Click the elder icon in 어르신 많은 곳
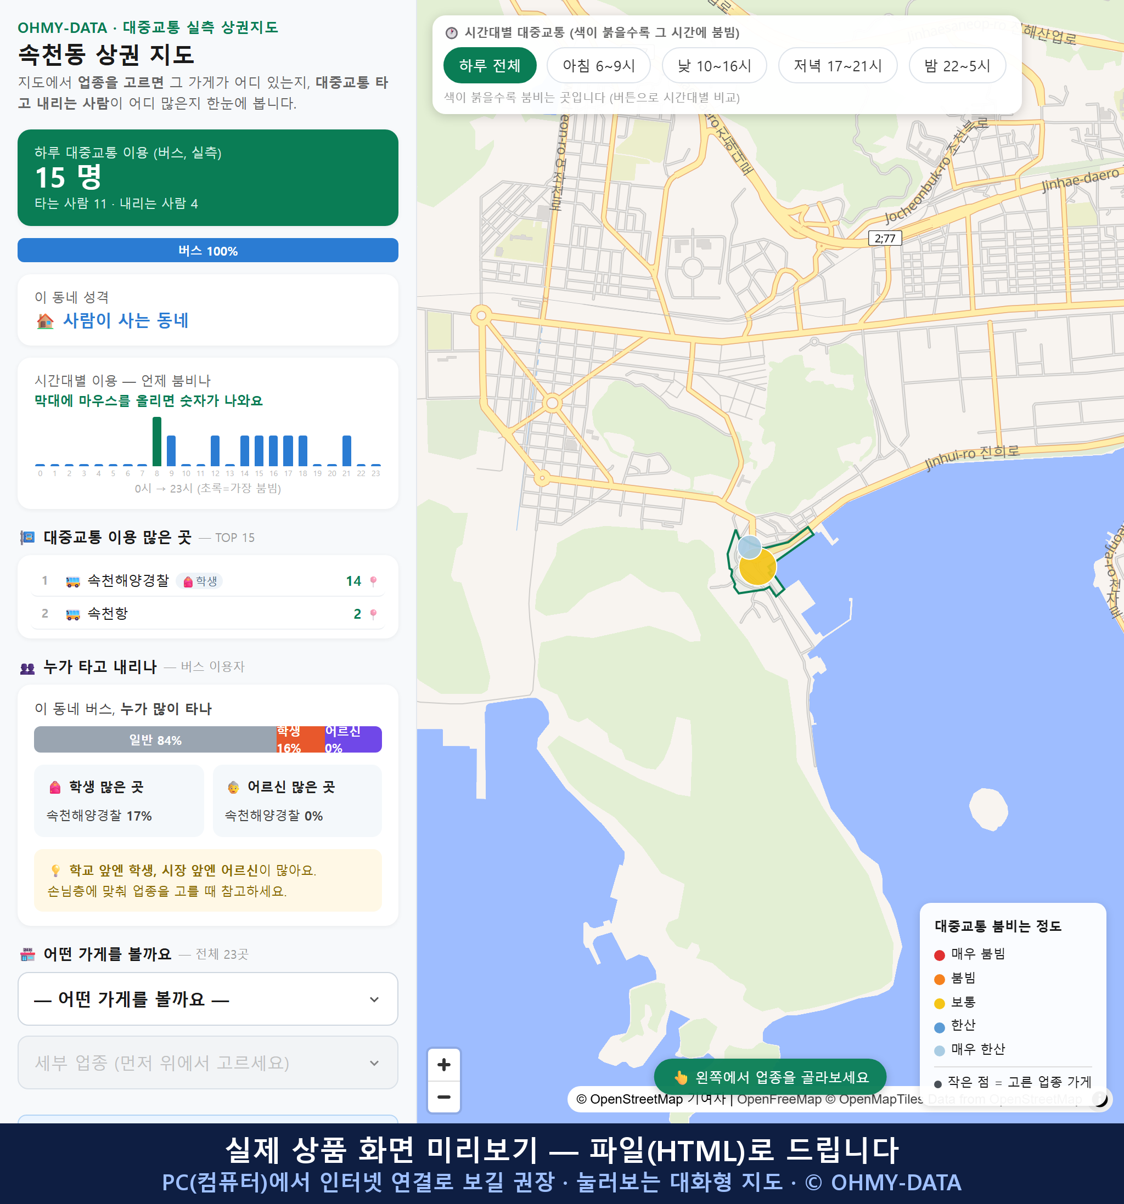Image resolution: width=1124 pixels, height=1204 pixels. (x=233, y=787)
